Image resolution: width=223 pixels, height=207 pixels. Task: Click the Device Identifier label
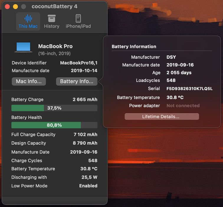29,63
